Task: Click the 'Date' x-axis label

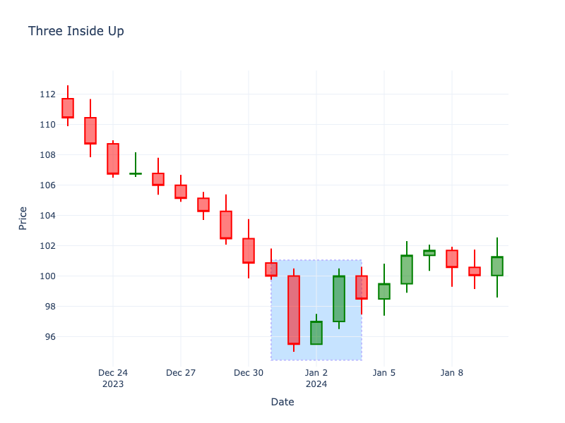Action: pyautogui.click(x=282, y=402)
